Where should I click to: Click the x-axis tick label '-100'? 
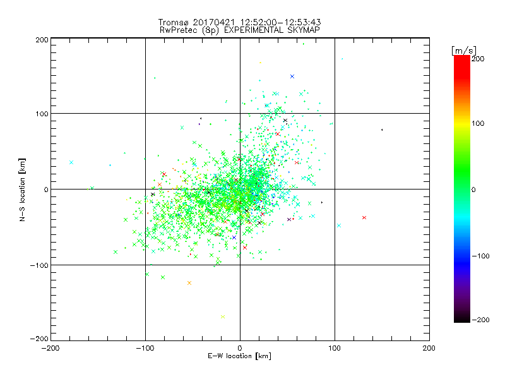point(145,348)
